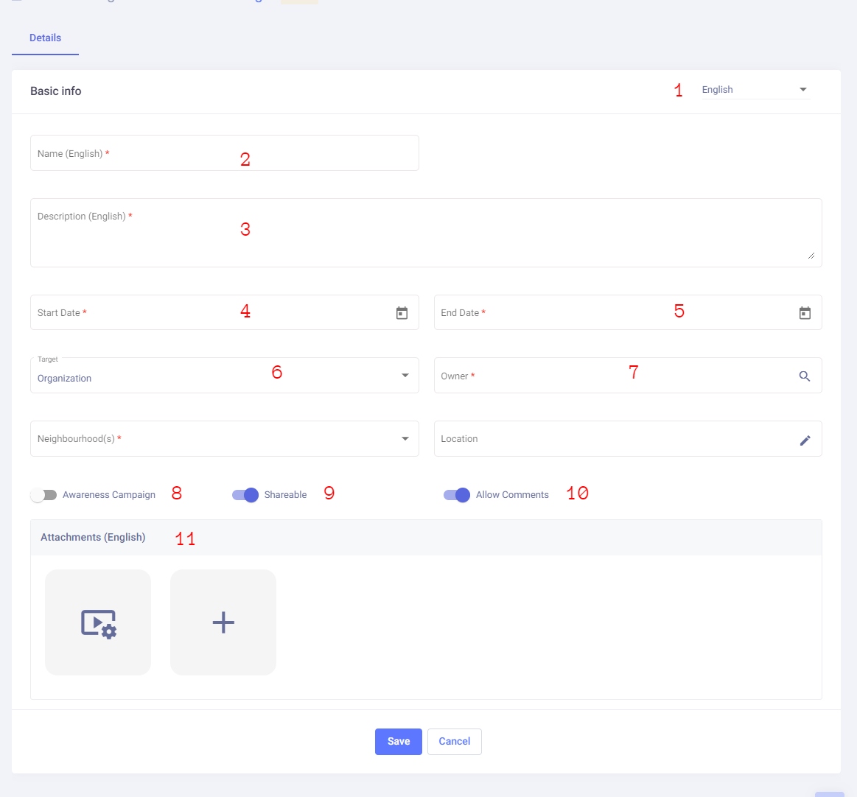The image size is (857, 797).
Task: Click the video settings attachment tile
Action: tap(98, 622)
